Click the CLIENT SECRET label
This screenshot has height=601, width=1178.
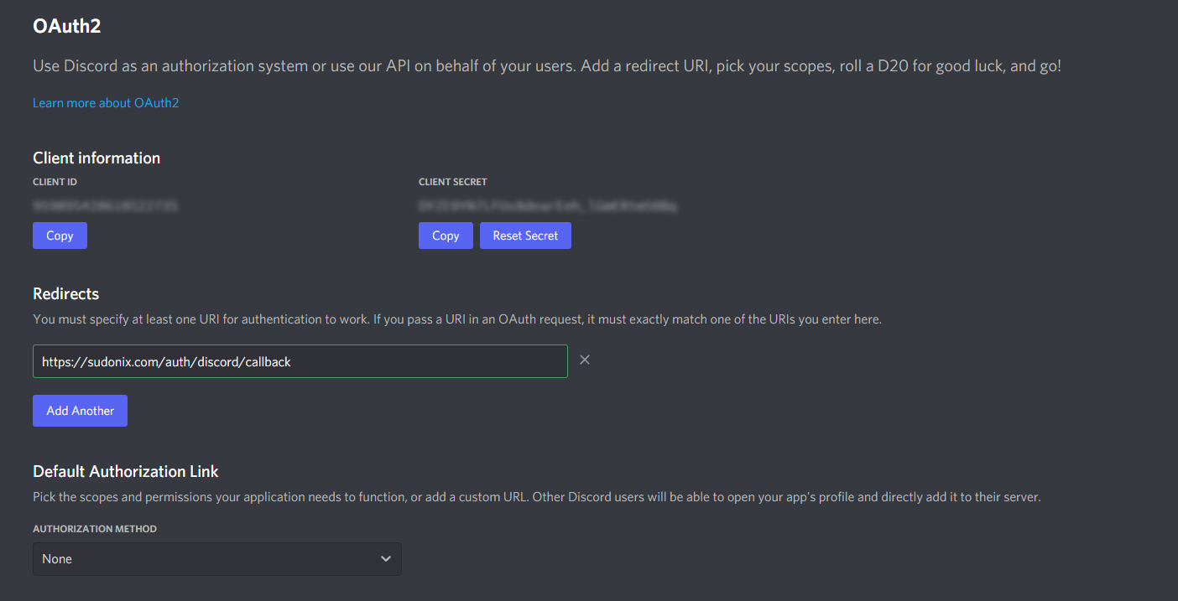(452, 182)
